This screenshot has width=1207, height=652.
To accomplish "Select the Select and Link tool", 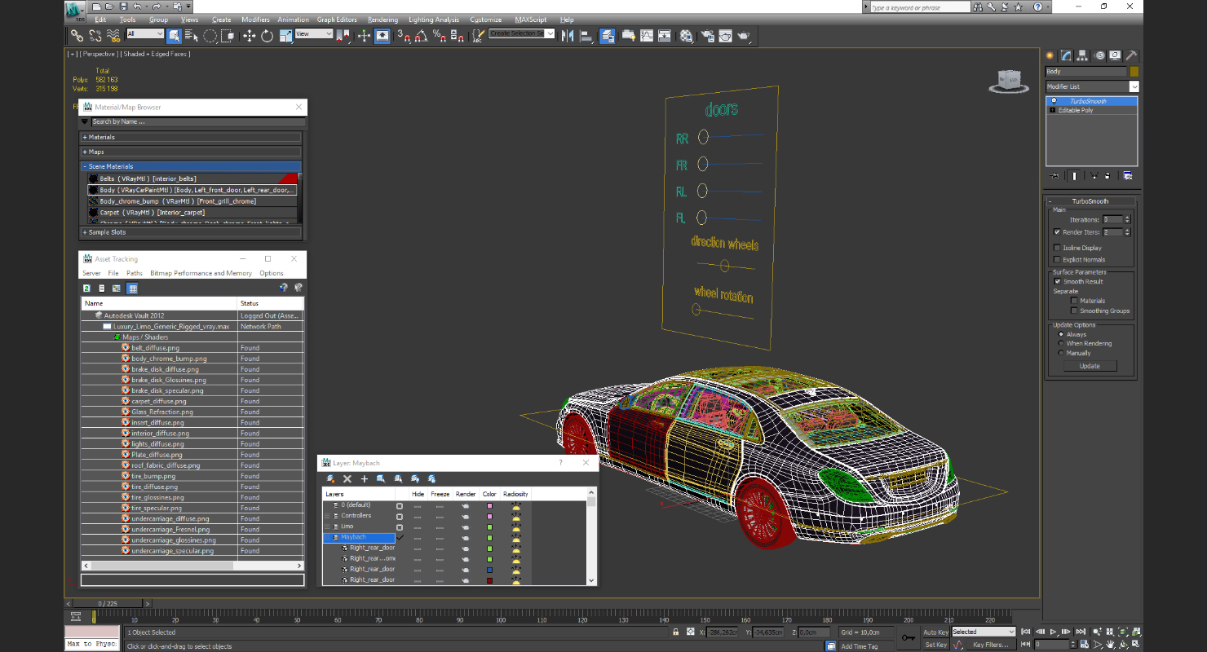I will pyautogui.click(x=77, y=36).
